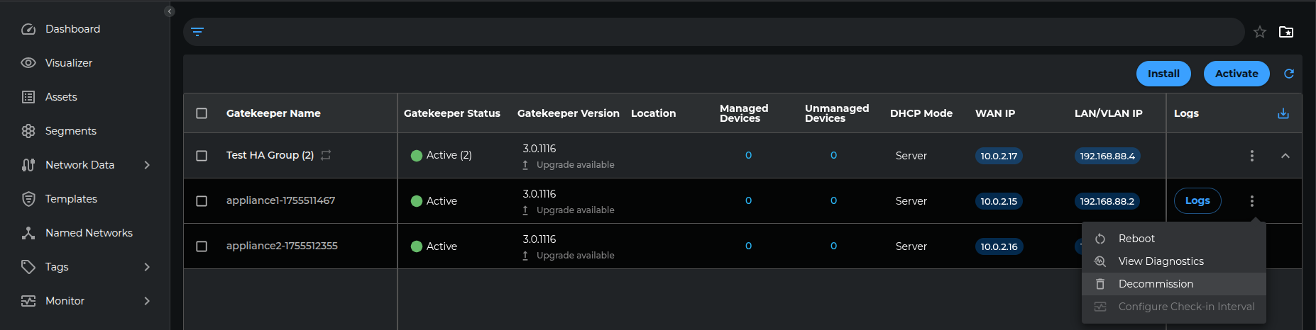1316x330 pixels.
Task: Collapse the Test HA Group row
Action: (x=1285, y=156)
